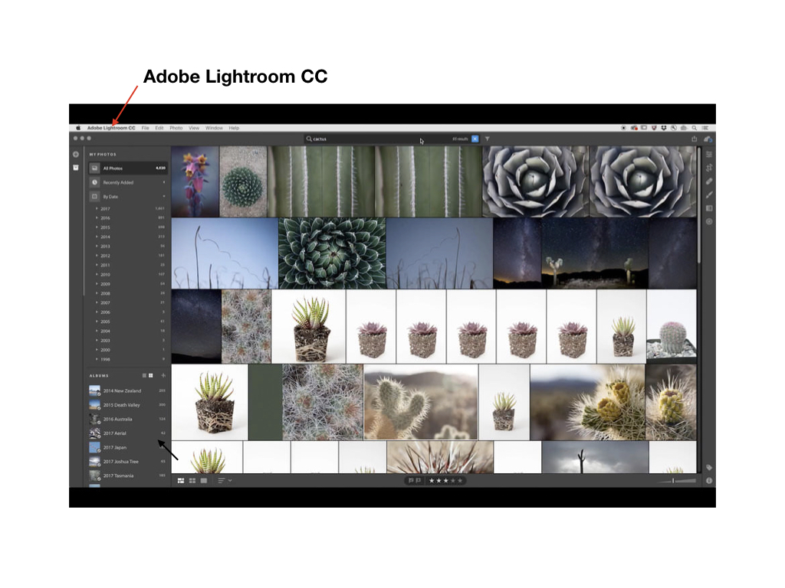Open the 2016 Australia album
The width and height of the screenshot is (785, 588).
[x=128, y=419]
